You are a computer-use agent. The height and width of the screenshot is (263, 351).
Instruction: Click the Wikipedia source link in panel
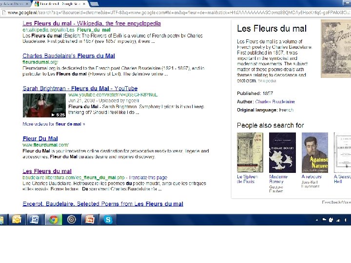pos(267,81)
